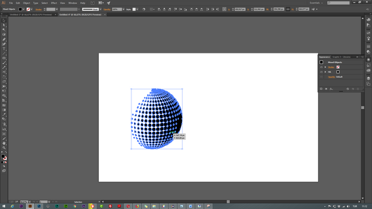Select the Pen tool
The height and width of the screenshot is (209, 372).
click(4, 39)
